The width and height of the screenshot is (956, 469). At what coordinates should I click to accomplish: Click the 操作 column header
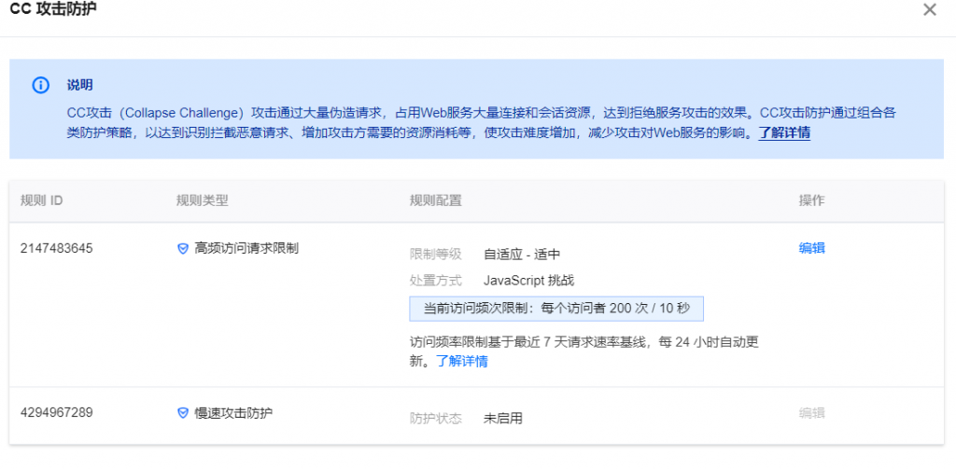(811, 200)
